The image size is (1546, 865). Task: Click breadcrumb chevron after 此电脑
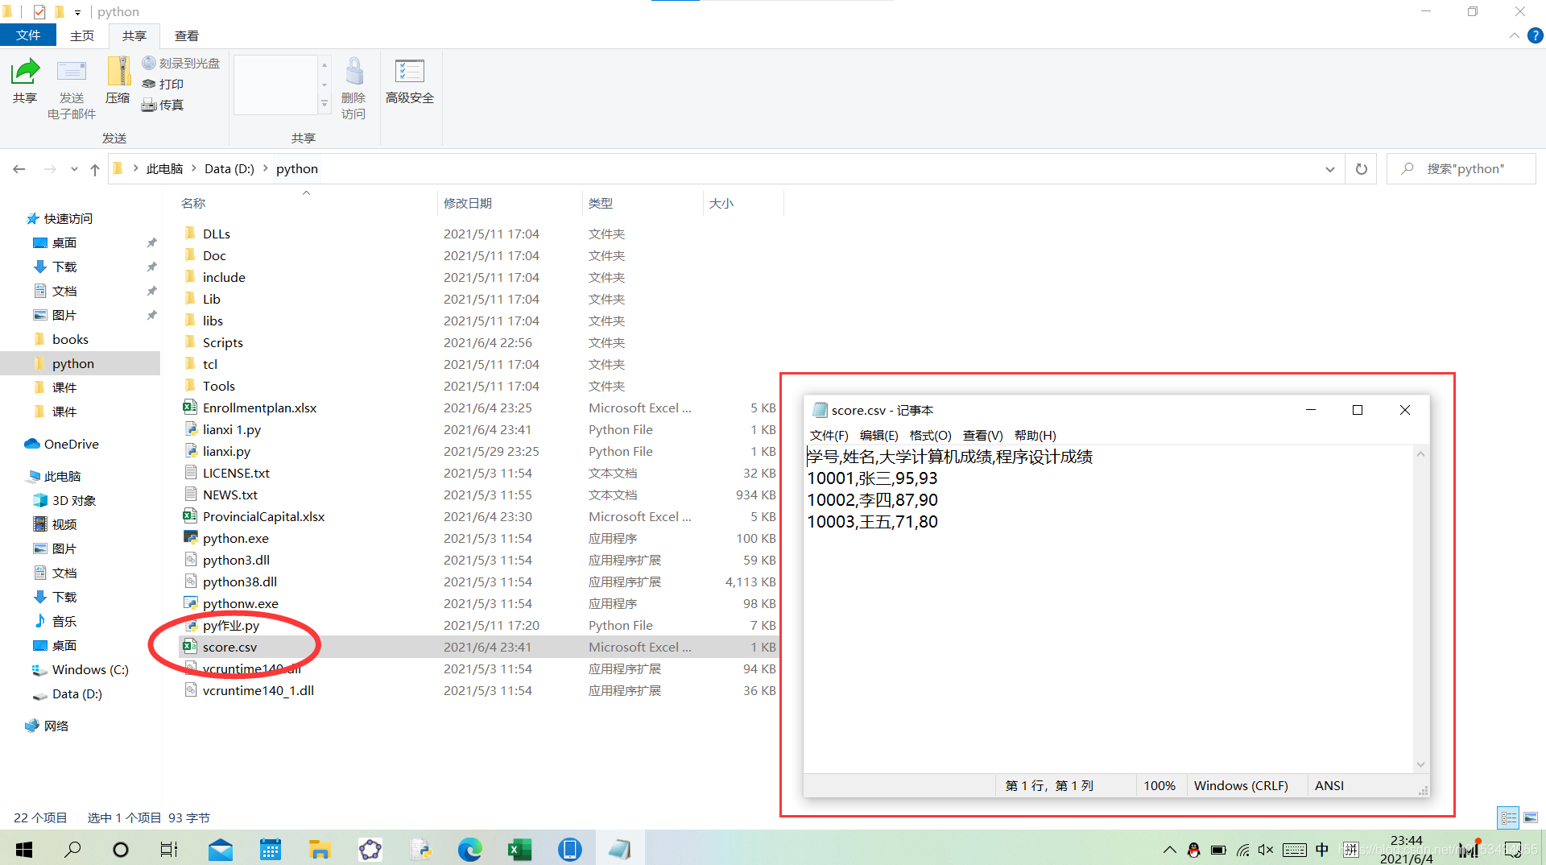[x=194, y=168]
